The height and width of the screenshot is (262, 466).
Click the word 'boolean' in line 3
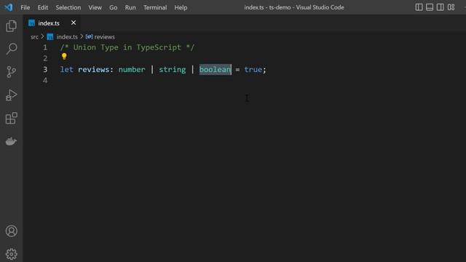[215, 70]
